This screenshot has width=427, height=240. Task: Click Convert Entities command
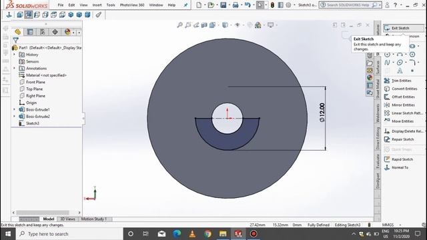[x=400, y=89]
